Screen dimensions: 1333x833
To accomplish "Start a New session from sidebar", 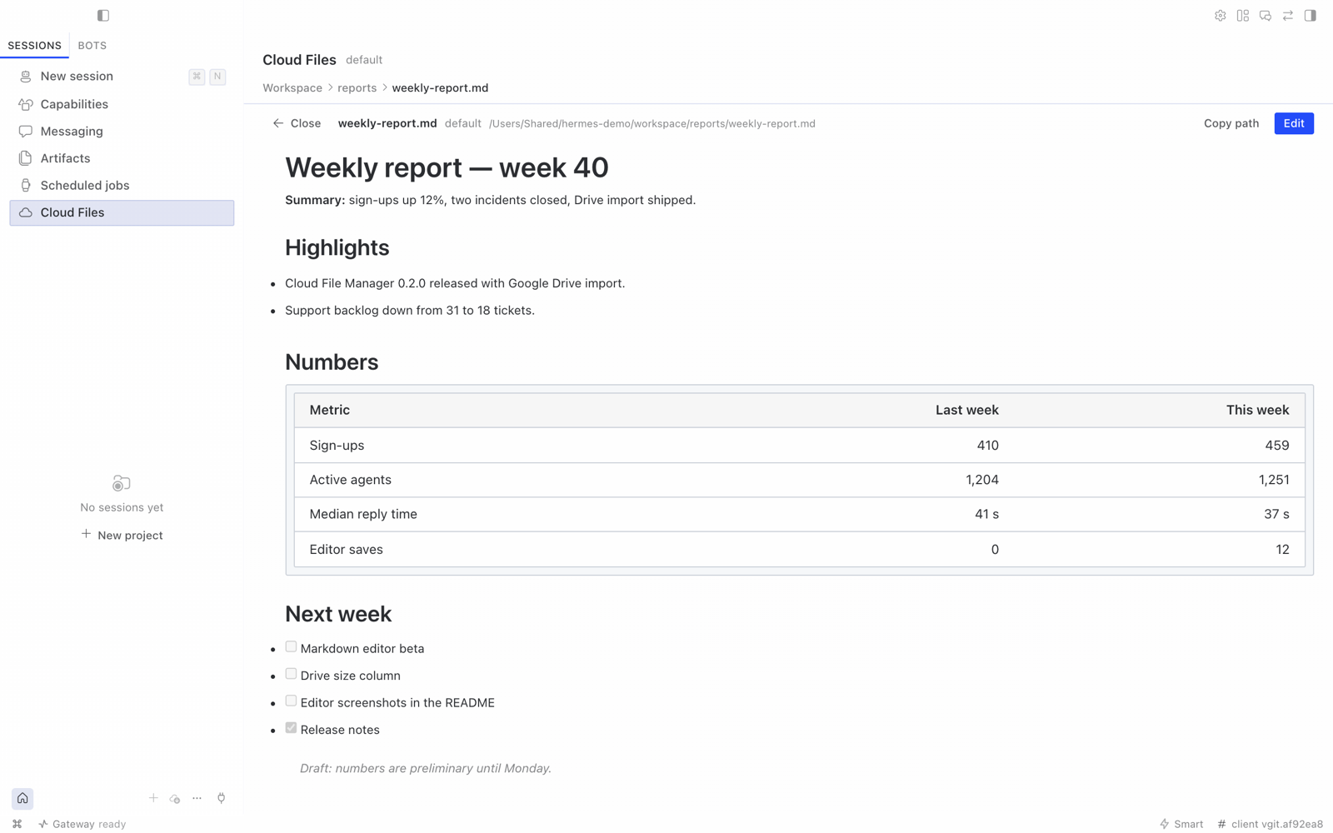I will 122,76.
